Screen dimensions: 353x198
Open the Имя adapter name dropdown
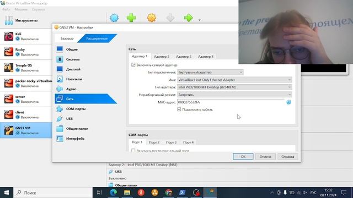tap(234, 80)
